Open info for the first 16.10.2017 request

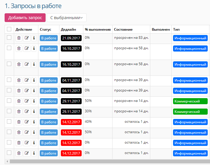coord(34,49)
